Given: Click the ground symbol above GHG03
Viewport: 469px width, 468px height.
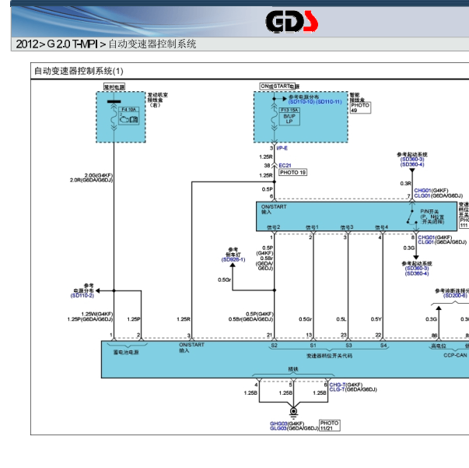Looking at the screenshot, I should (293, 413).
